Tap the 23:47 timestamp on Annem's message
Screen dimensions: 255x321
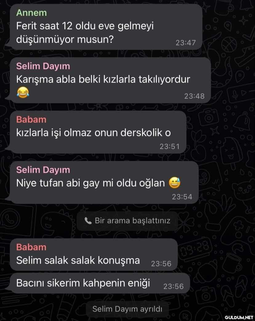[x=186, y=43]
